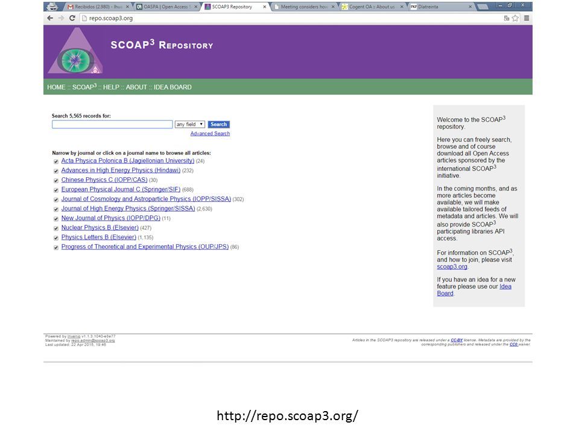Click the browser back arrow
The image size is (579, 434).
[50, 18]
